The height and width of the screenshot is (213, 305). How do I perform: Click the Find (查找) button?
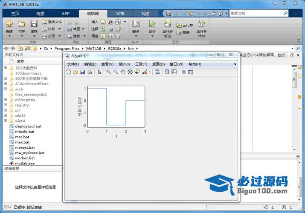click(74, 36)
